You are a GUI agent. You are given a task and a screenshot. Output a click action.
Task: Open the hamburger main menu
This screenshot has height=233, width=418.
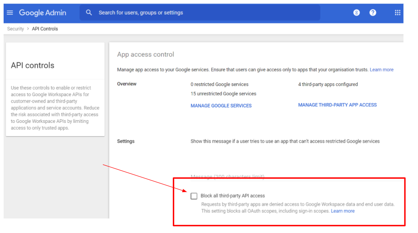tap(10, 12)
